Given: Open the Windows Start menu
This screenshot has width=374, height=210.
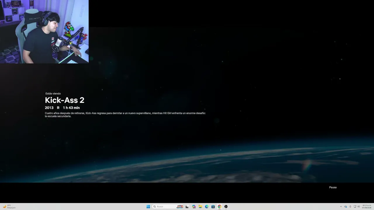Looking at the screenshot, I should pos(148,206).
